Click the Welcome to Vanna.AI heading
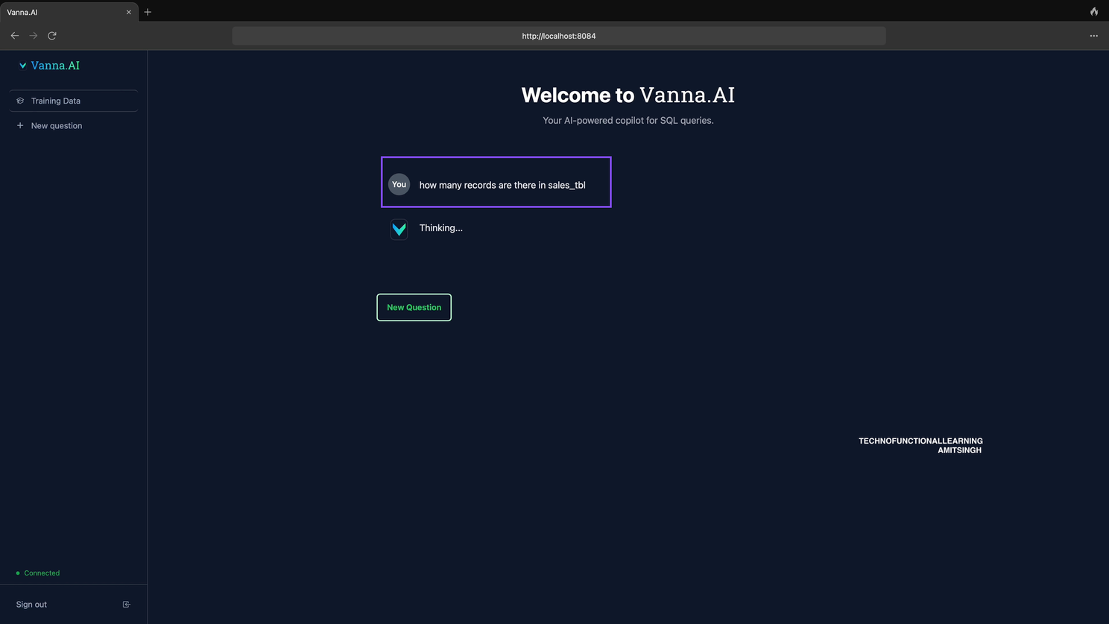Screen dimensions: 1109x624 click(628, 95)
